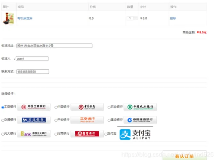The height and width of the screenshot is (160, 215).
Task: Click the Ping An Bank 平安银行 logo
Action: [x=87, y=120]
